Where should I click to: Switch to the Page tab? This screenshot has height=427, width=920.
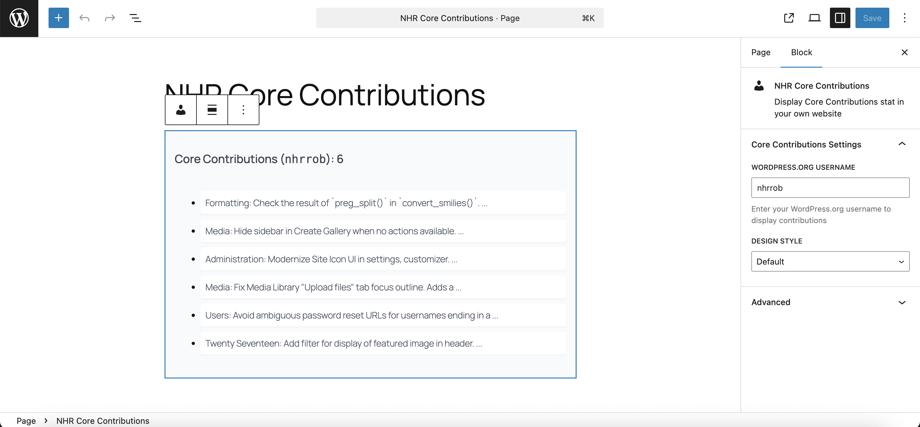pyautogui.click(x=761, y=52)
